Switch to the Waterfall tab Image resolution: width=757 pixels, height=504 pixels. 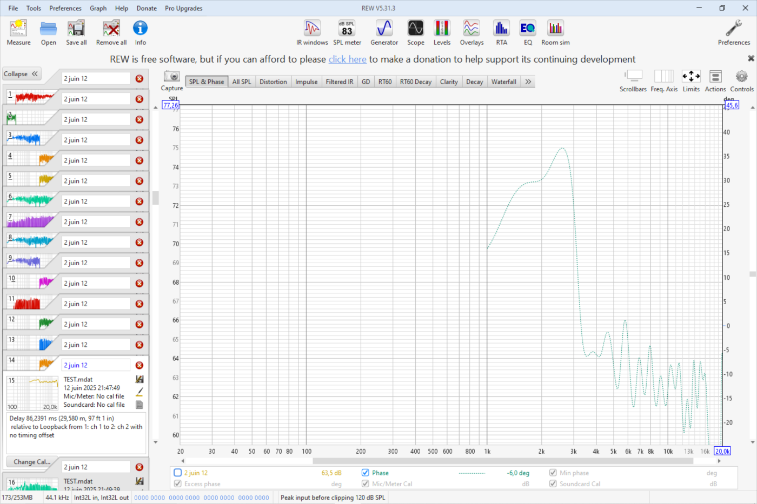[503, 82]
